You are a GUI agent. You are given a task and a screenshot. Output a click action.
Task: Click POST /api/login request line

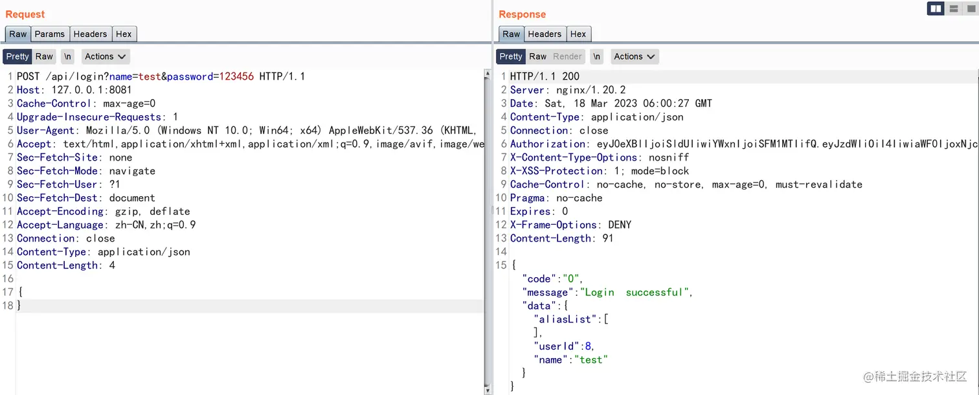(161, 76)
